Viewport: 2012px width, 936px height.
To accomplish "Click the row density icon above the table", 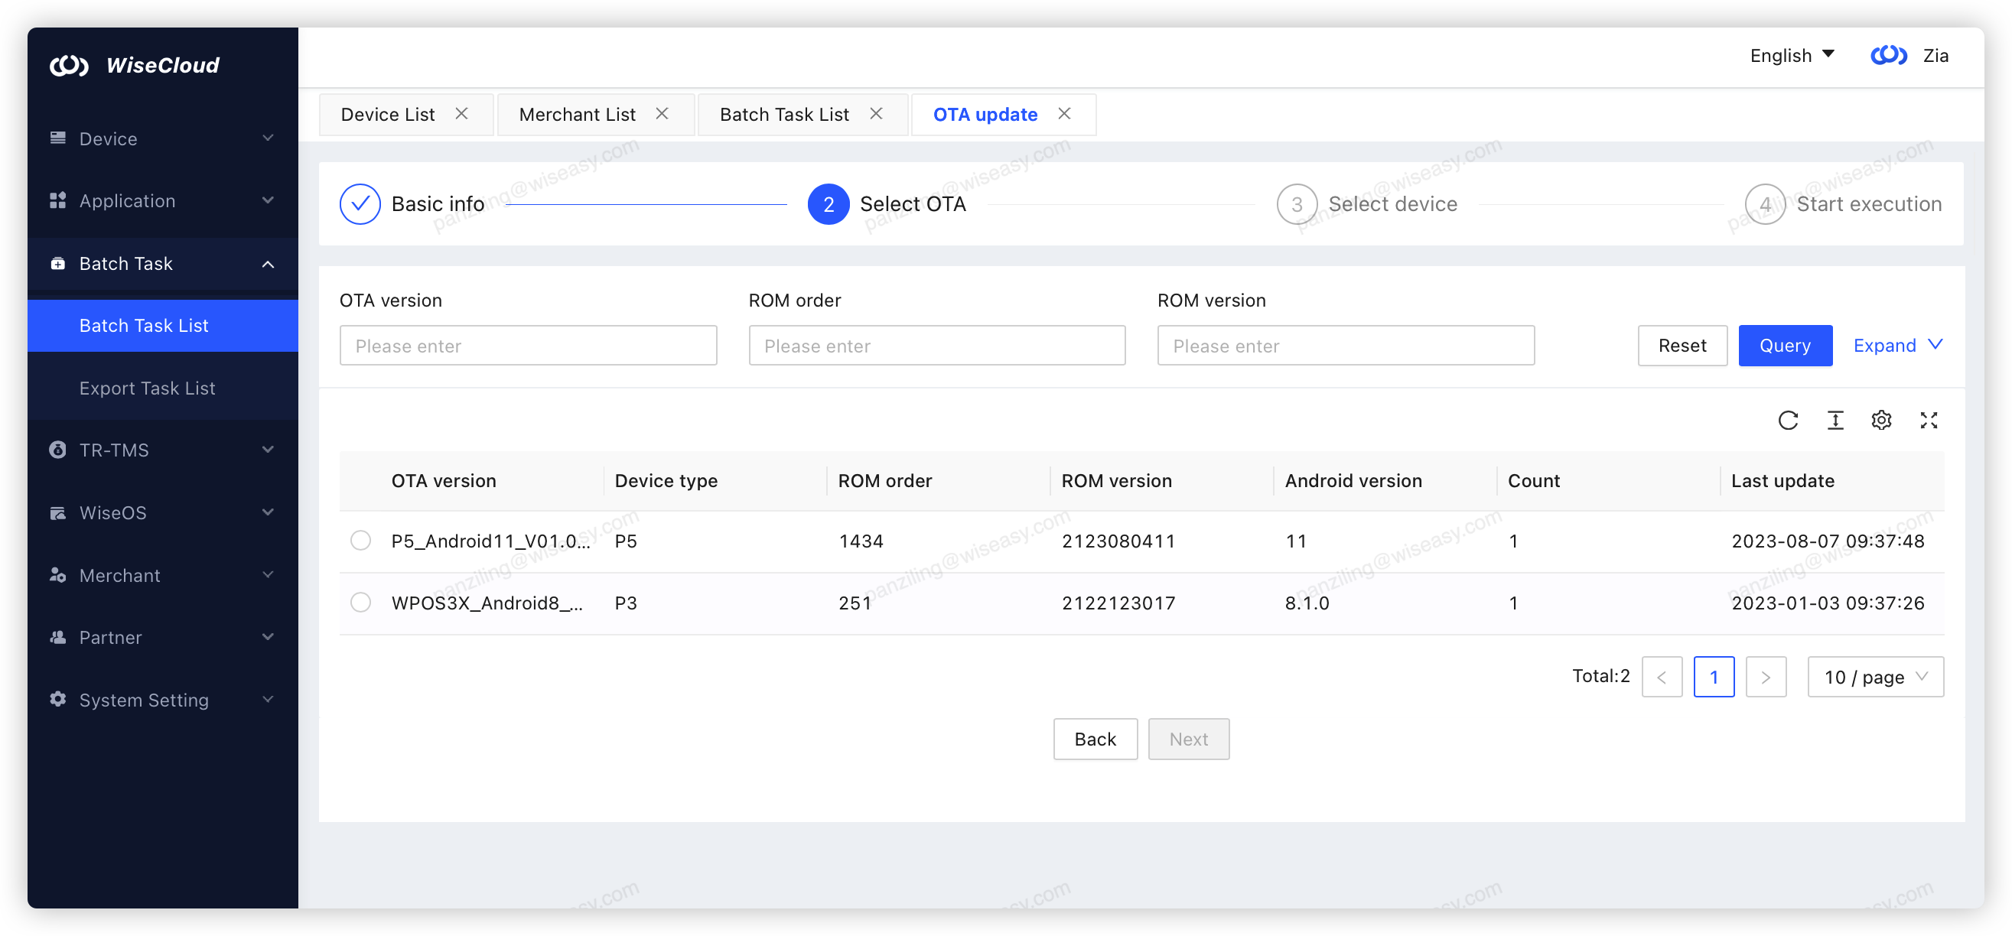I will 1835,420.
